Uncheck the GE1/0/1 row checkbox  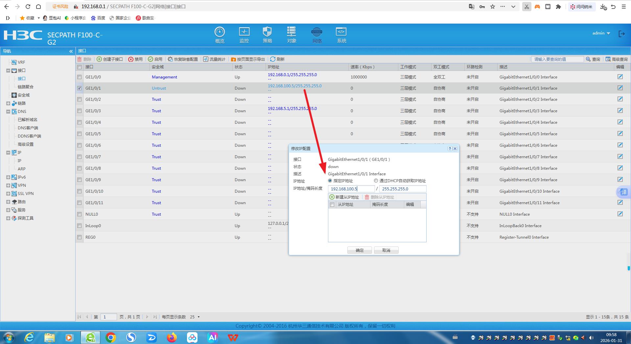click(x=79, y=88)
